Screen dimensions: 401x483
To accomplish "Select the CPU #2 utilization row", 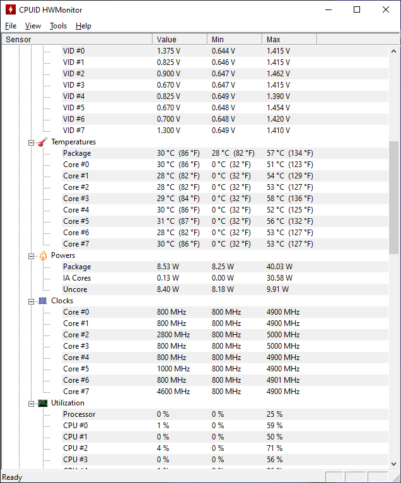I will pos(225,448).
